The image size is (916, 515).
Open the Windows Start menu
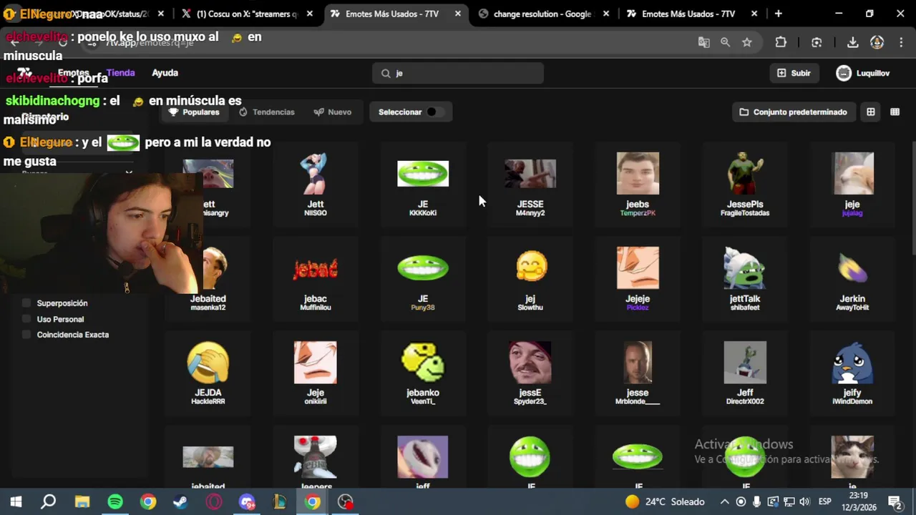point(16,501)
